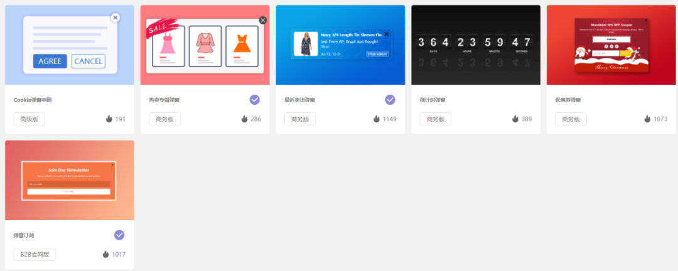Select the title 弹窗订阅
The width and height of the screenshot is (678, 271).
(24, 235)
